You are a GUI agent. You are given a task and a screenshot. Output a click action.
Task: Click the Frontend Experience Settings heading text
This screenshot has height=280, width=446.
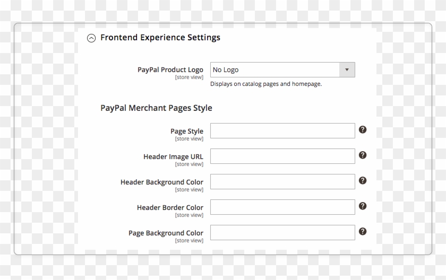[160, 38]
